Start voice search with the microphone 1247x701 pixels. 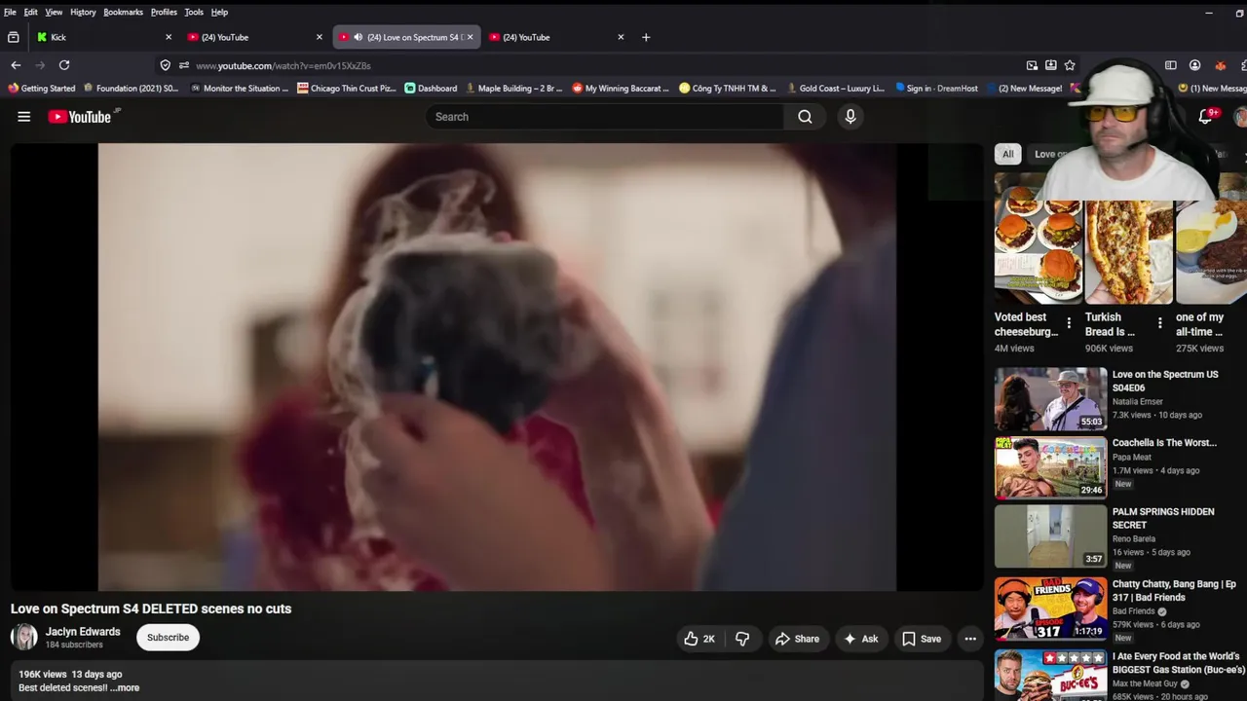850,117
